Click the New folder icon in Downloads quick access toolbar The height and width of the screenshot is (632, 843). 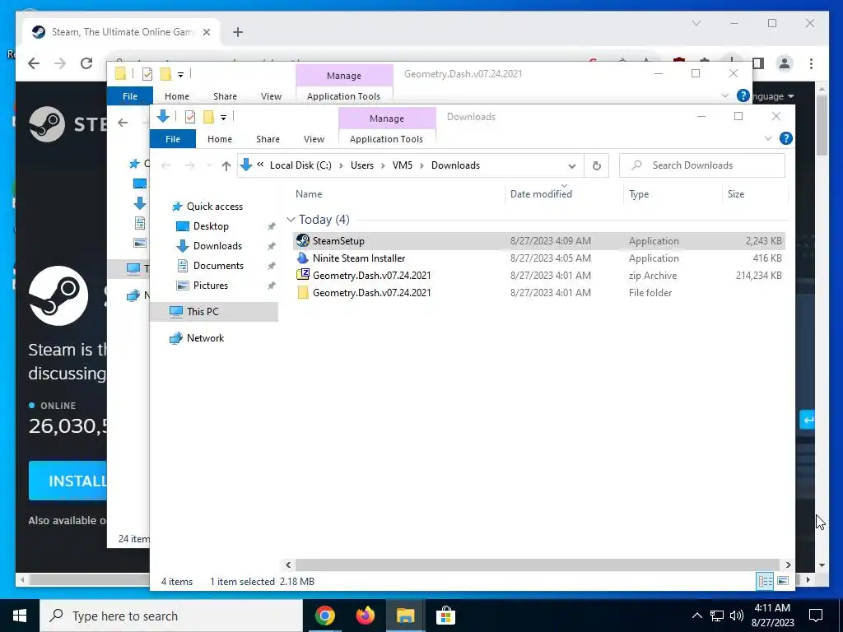[208, 117]
